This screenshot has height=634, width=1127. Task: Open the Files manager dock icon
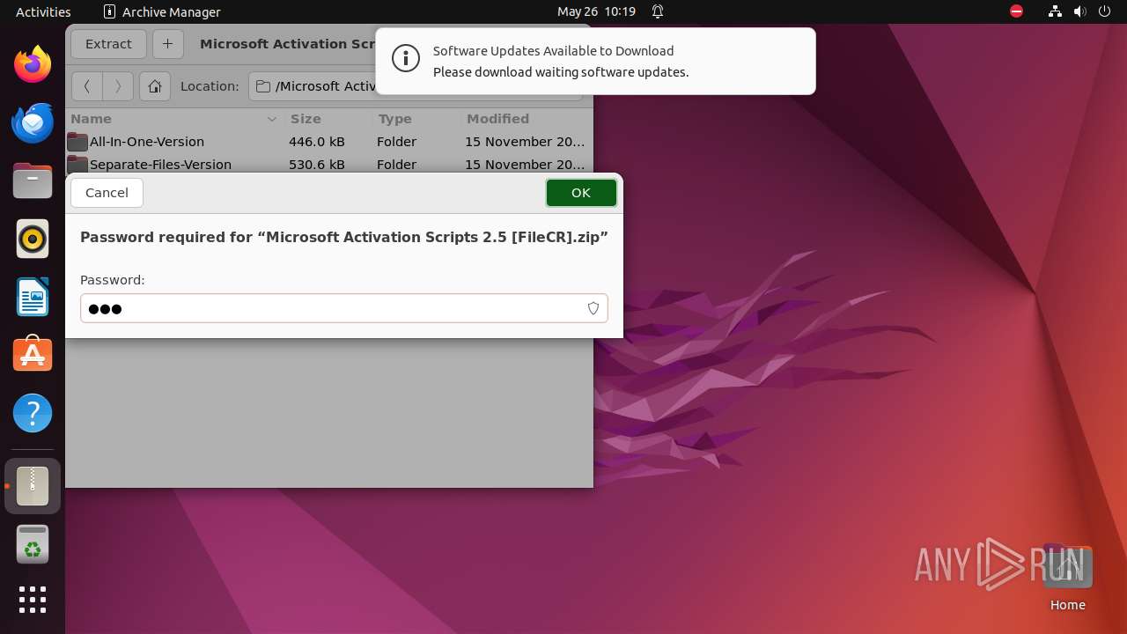tap(33, 181)
